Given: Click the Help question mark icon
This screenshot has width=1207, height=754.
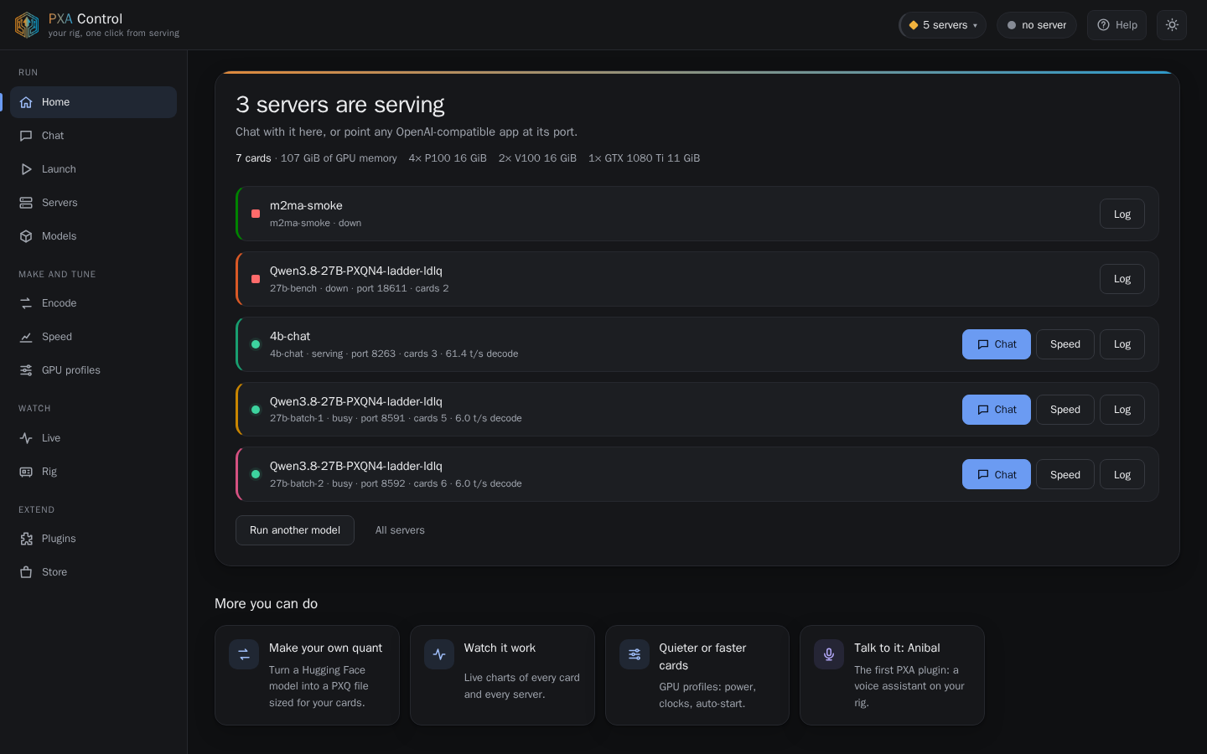Looking at the screenshot, I should (x=1104, y=25).
